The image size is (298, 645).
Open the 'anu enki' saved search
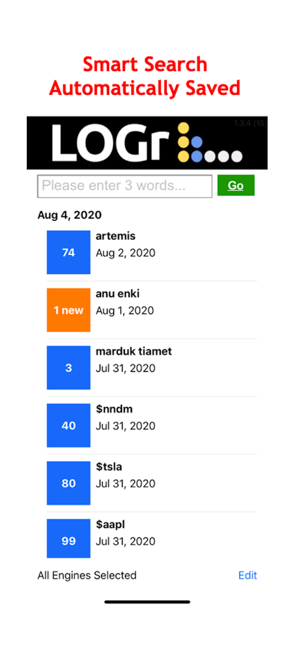(x=117, y=293)
